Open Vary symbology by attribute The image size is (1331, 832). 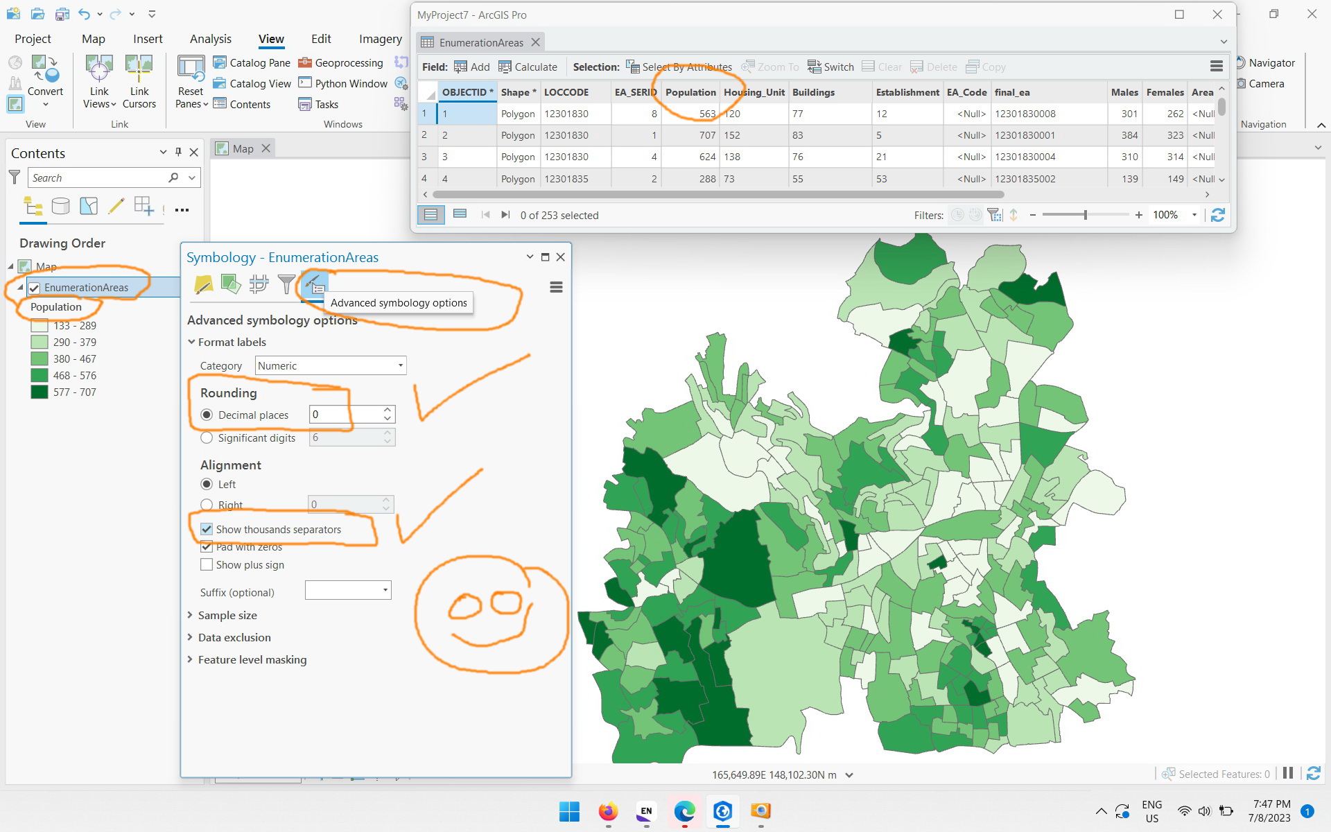coord(232,284)
